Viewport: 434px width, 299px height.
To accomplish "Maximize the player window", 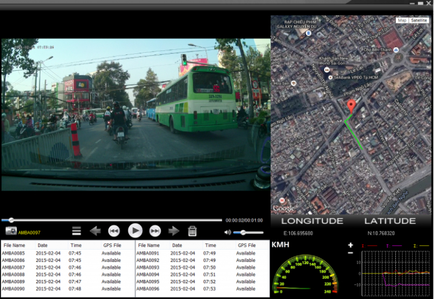I will click(x=421, y=3).
